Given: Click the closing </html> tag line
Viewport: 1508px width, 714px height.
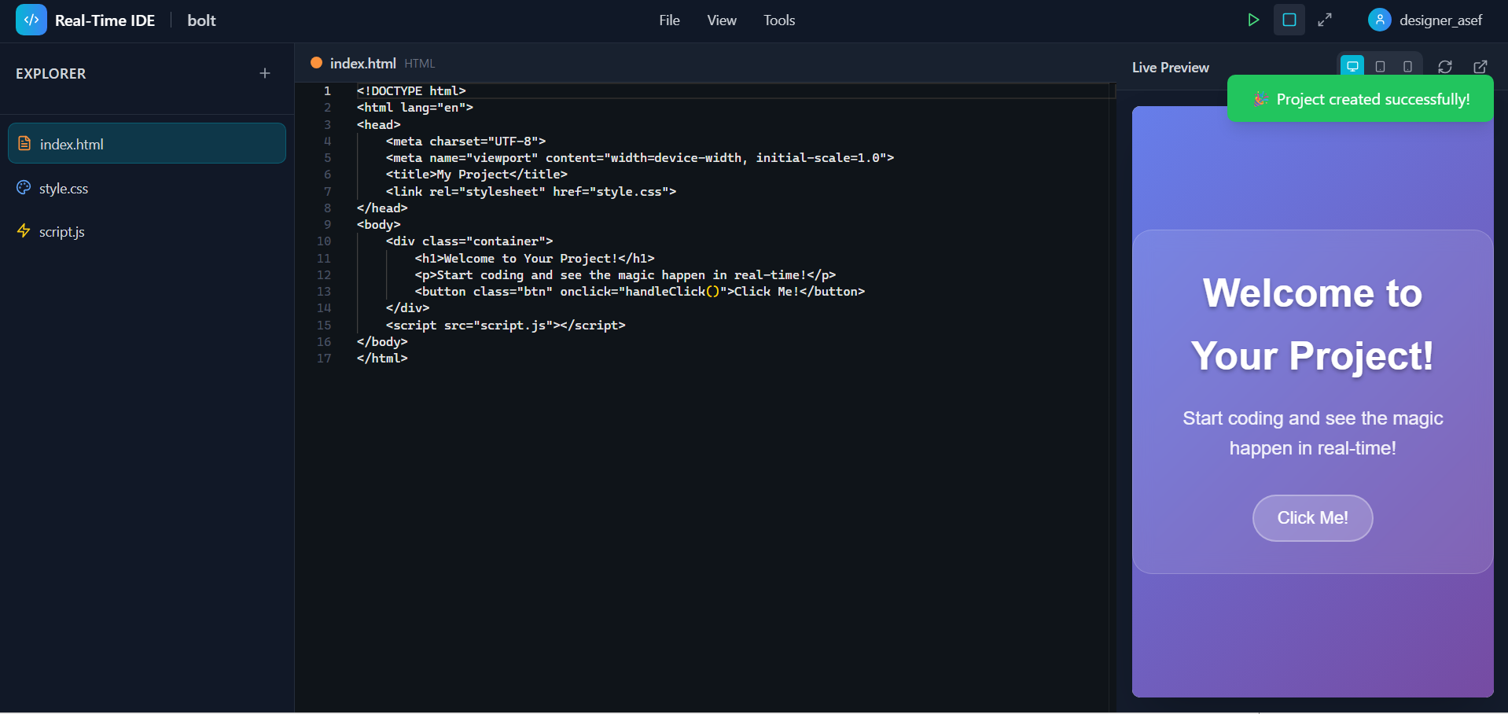Looking at the screenshot, I should pyautogui.click(x=382, y=359).
